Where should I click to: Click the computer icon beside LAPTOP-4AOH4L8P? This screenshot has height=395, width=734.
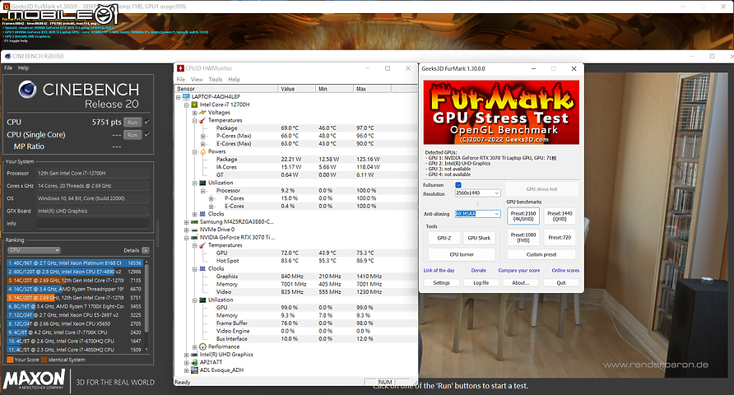186,97
